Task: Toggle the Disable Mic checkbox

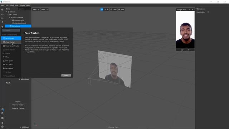Action: click(x=208, y=12)
